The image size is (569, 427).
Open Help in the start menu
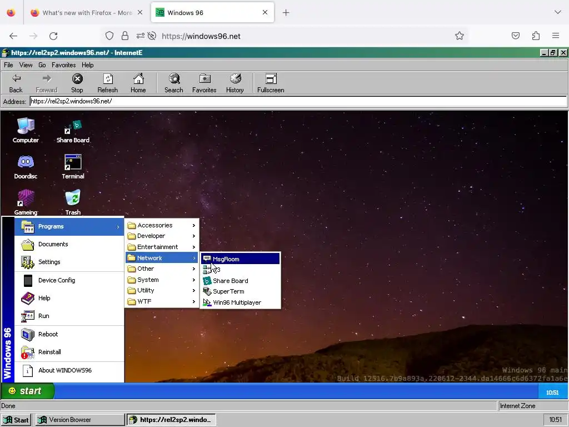pos(69,298)
